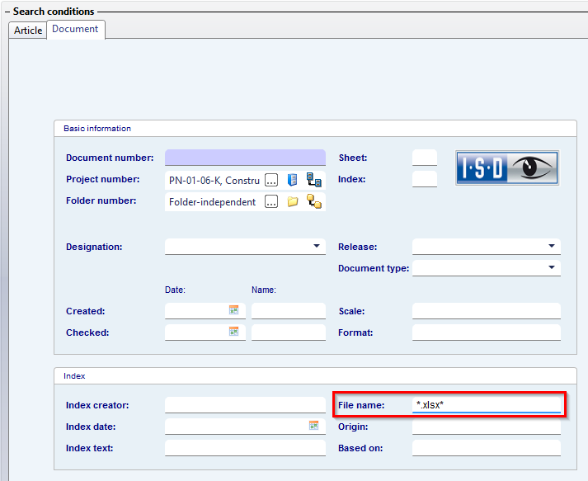
Task: Open the calendar picker for Created date
Action: pos(233,310)
